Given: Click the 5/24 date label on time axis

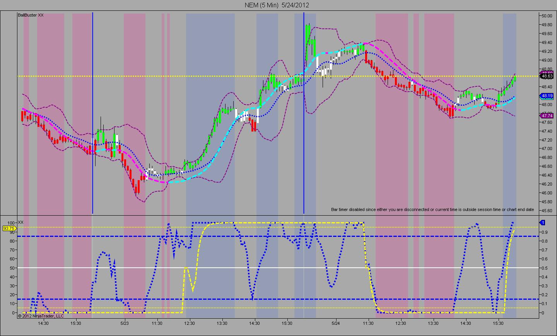Looking at the screenshot, I should (336, 323).
